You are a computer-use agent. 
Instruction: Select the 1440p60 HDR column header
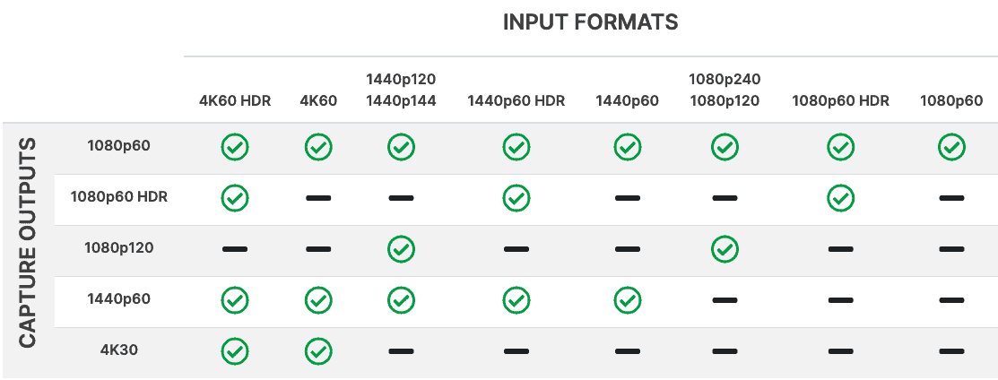516,100
